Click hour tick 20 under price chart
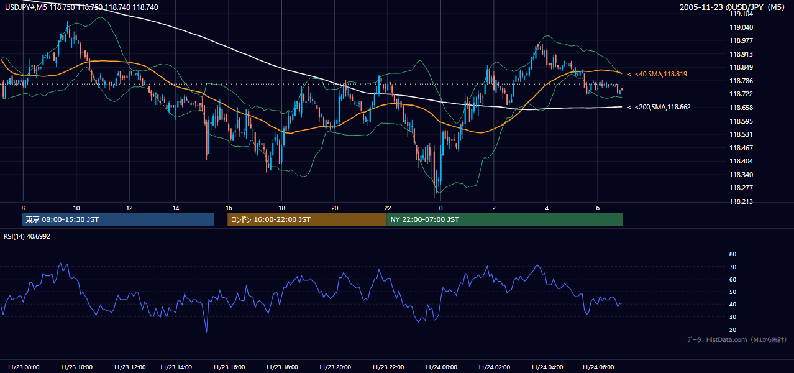The image size is (794, 373). coord(335,208)
